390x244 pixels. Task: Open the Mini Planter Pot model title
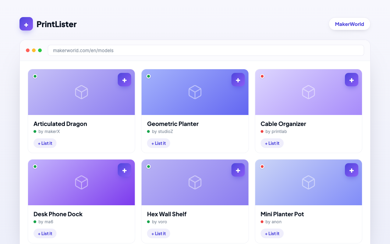click(x=282, y=214)
